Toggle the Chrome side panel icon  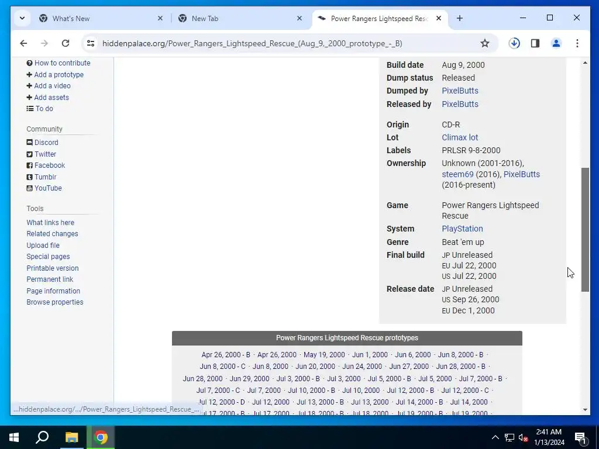535,43
